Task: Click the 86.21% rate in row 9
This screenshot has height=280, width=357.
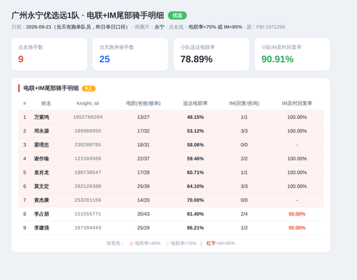Action: click(195, 228)
